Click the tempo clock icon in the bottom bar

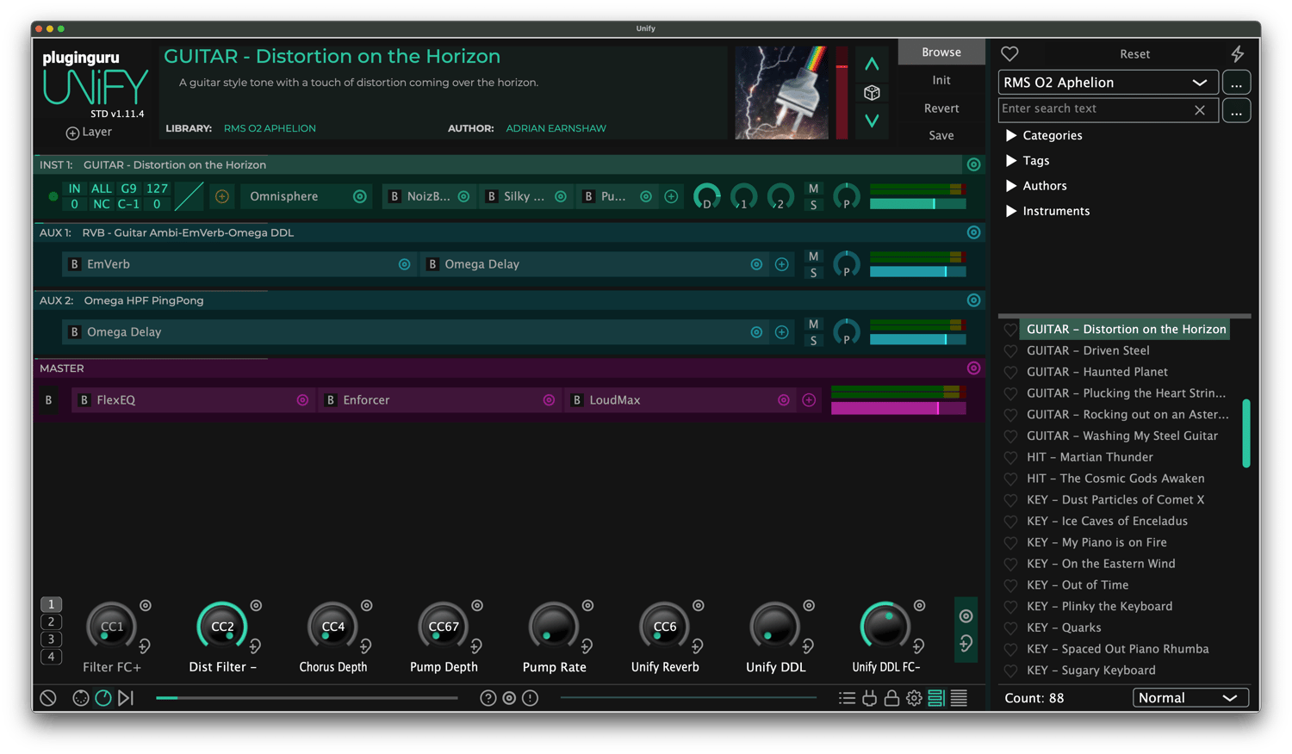(103, 698)
